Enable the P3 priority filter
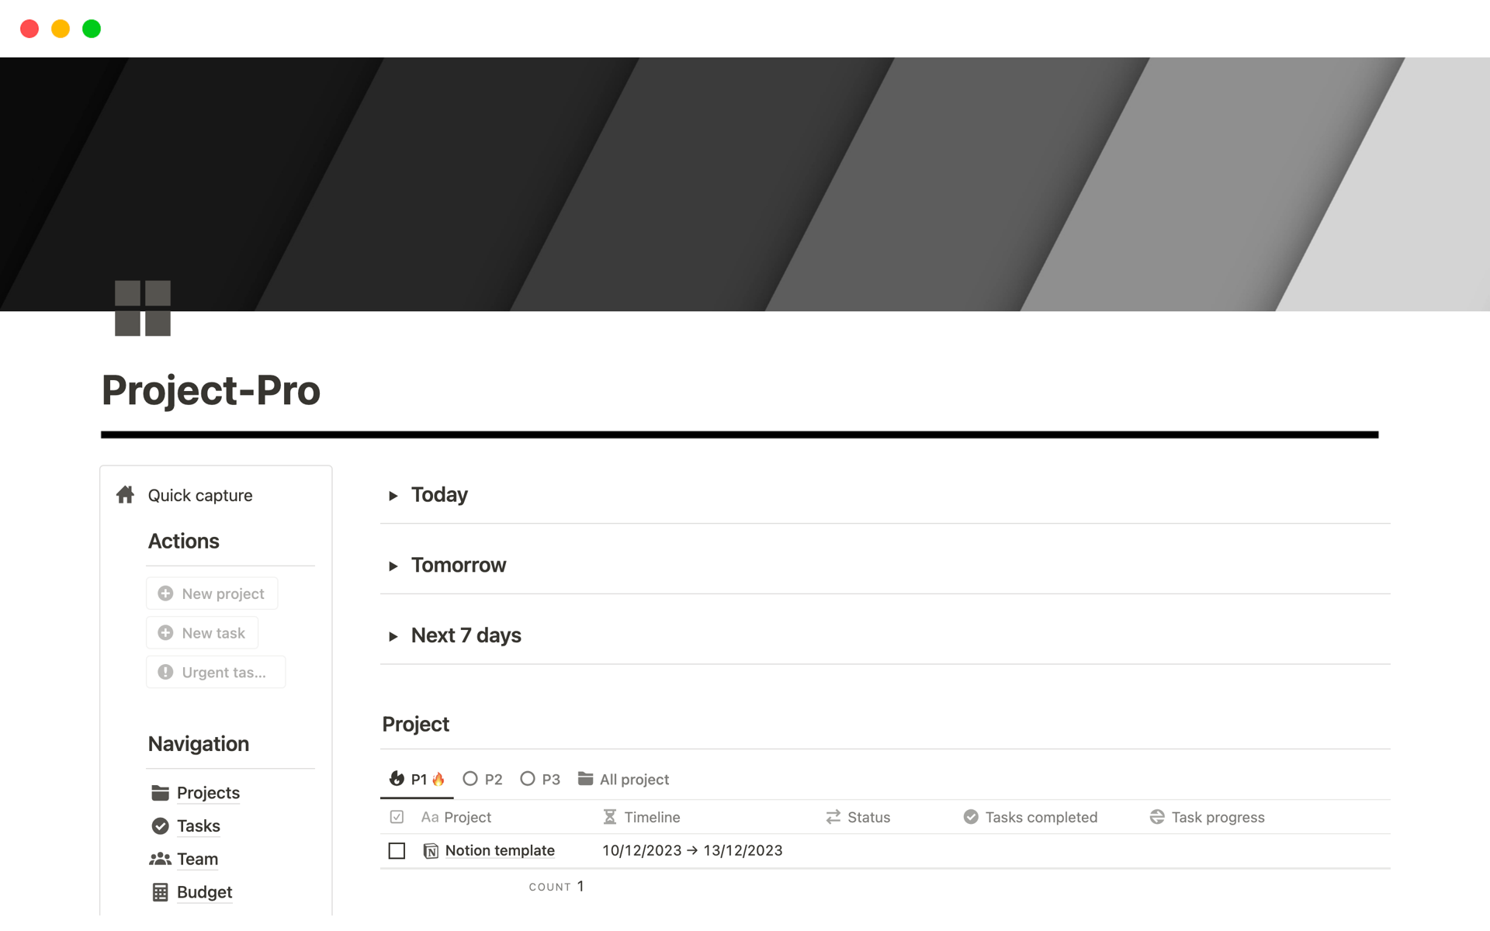Screen dimensions: 1490x931 tap(539, 777)
